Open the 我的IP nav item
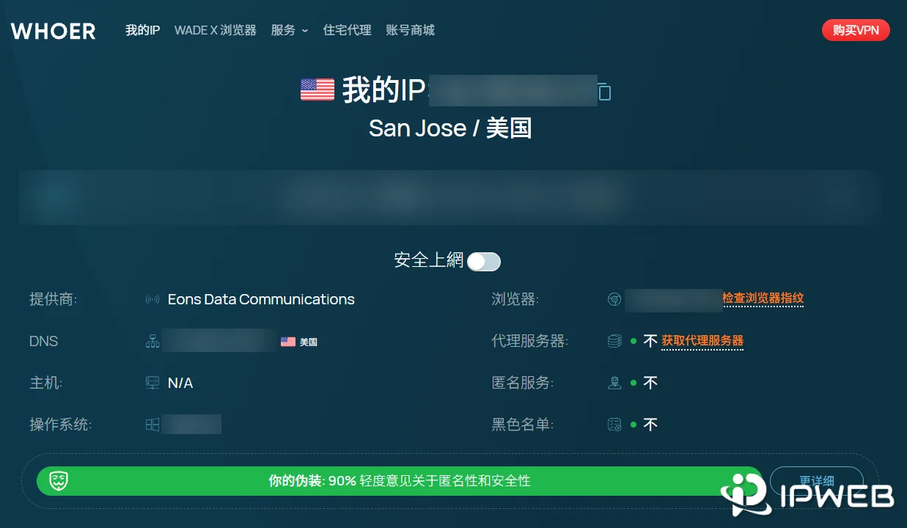Viewport: 907px width, 528px height. click(x=142, y=30)
